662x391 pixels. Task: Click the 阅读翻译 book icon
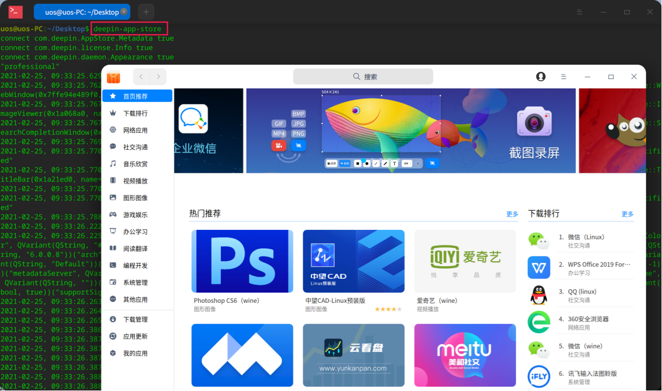pyautogui.click(x=113, y=248)
